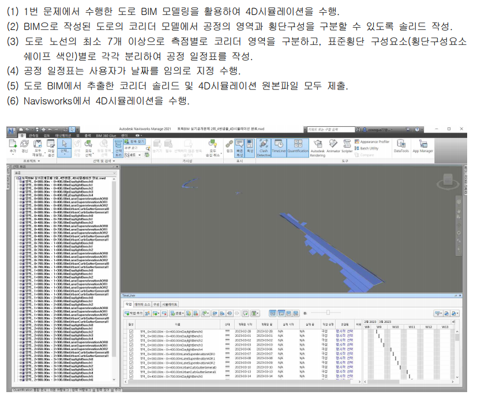Adjust the TimeLiner Gantt zoom slider
This screenshot has height=395, width=481.
[328, 313]
